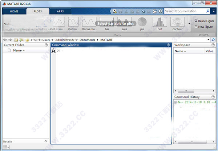Select the pie chart plot type

pyautogui.click(x=142, y=24)
